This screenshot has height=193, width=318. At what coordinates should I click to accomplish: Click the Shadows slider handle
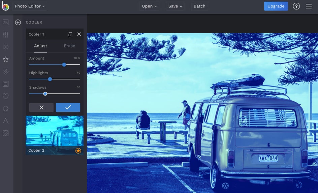point(45,94)
